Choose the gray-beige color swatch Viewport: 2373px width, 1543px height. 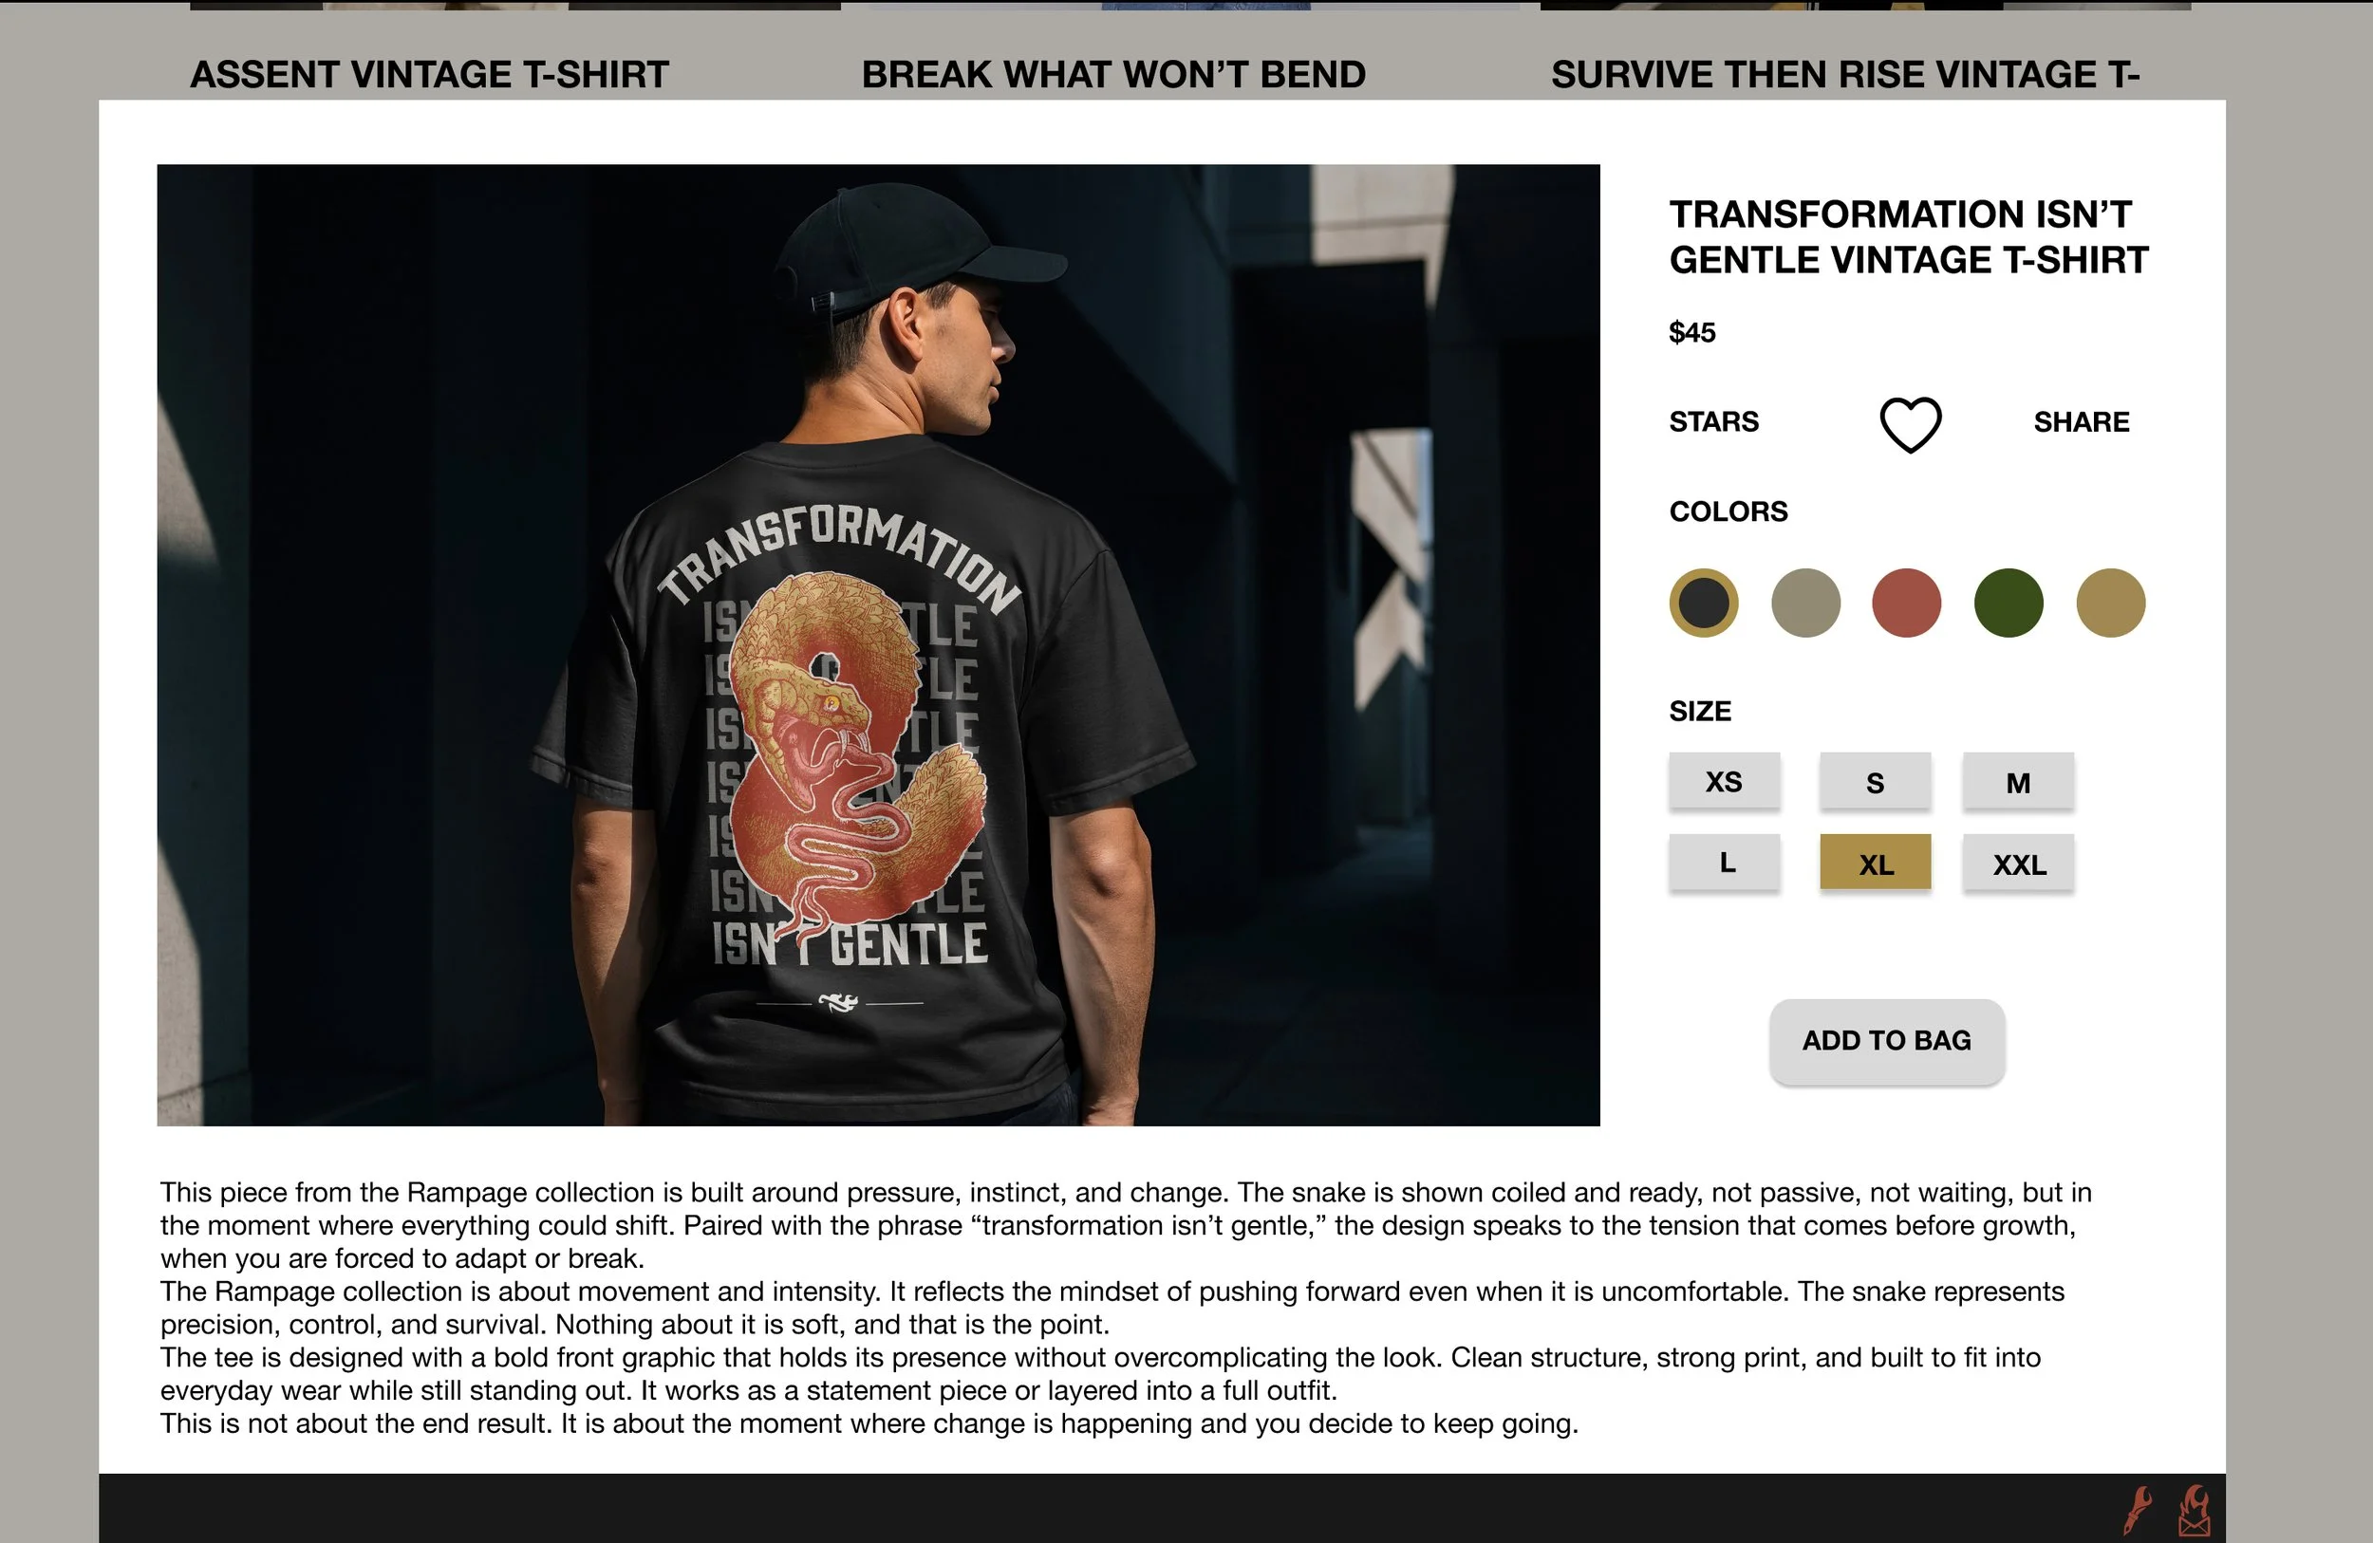[1805, 603]
